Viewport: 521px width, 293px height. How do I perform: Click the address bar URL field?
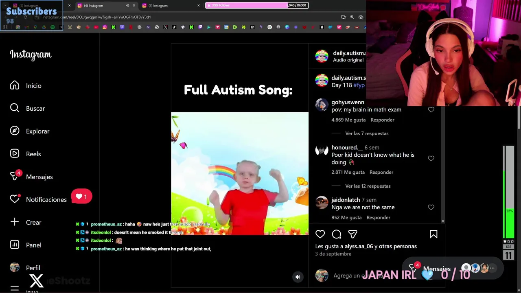point(187,17)
